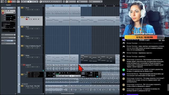Image resolution: width=169 pixels, height=95 pixels.
Task: Solo the Guitar track
Action: pos(24,55)
